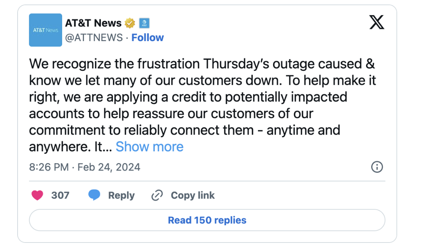The width and height of the screenshot is (422, 246).
Task: Click the @ATTNEWS handle
Action: [94, 38]
